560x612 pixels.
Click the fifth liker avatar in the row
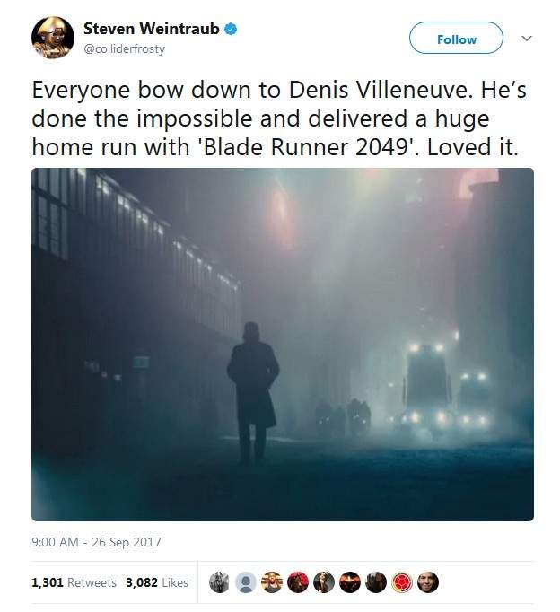324,582
